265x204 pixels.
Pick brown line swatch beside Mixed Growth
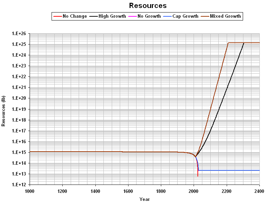tap(204, 16)
